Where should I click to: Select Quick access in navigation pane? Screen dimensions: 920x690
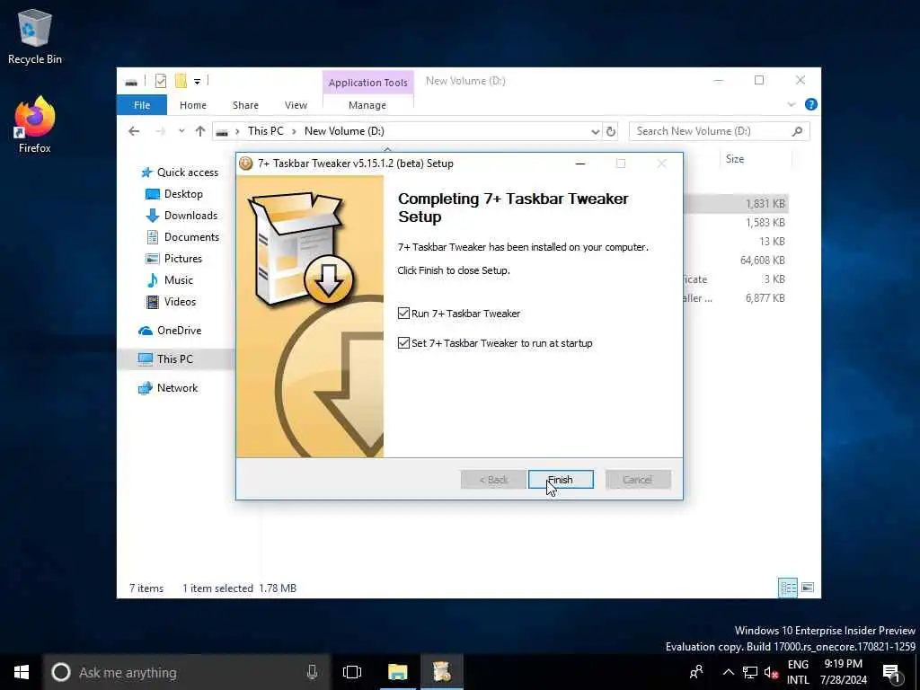pos(187,172)
